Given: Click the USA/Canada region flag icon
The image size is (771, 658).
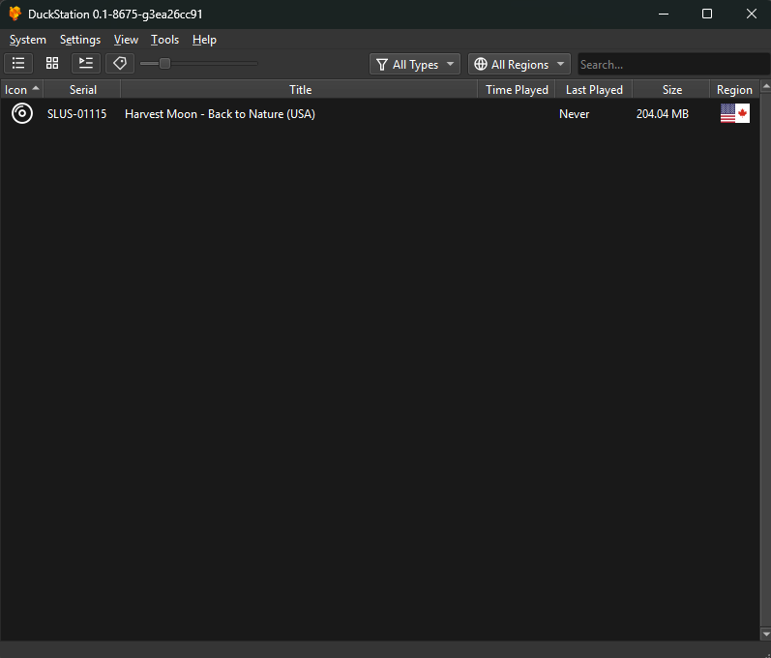Looking at the screenshot, I should [x=734, y=113].
